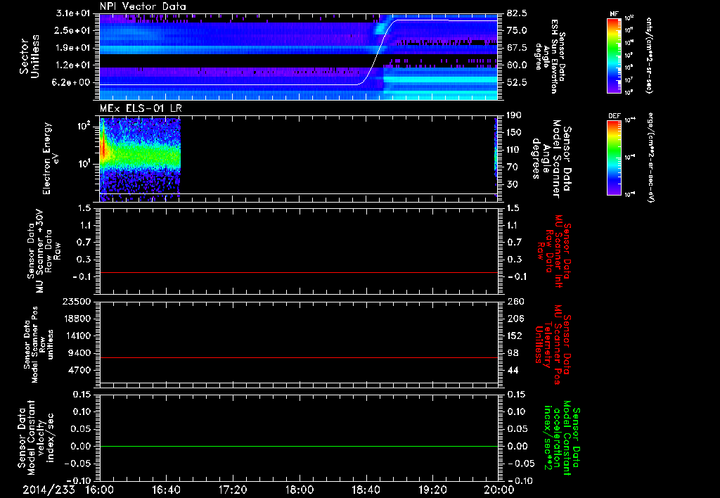This screenshot has height=498, width=720.
Task: Click the '9400' scanner position tick value
Action: (80, 353)
